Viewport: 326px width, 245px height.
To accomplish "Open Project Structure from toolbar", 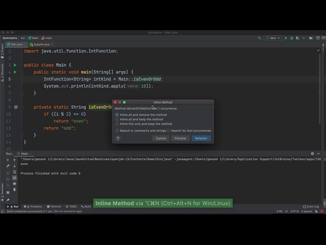I will click(311, 38).
